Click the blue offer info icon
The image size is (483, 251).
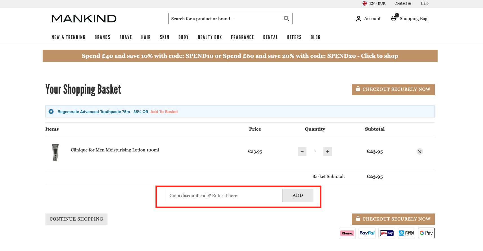click(51, 112)
